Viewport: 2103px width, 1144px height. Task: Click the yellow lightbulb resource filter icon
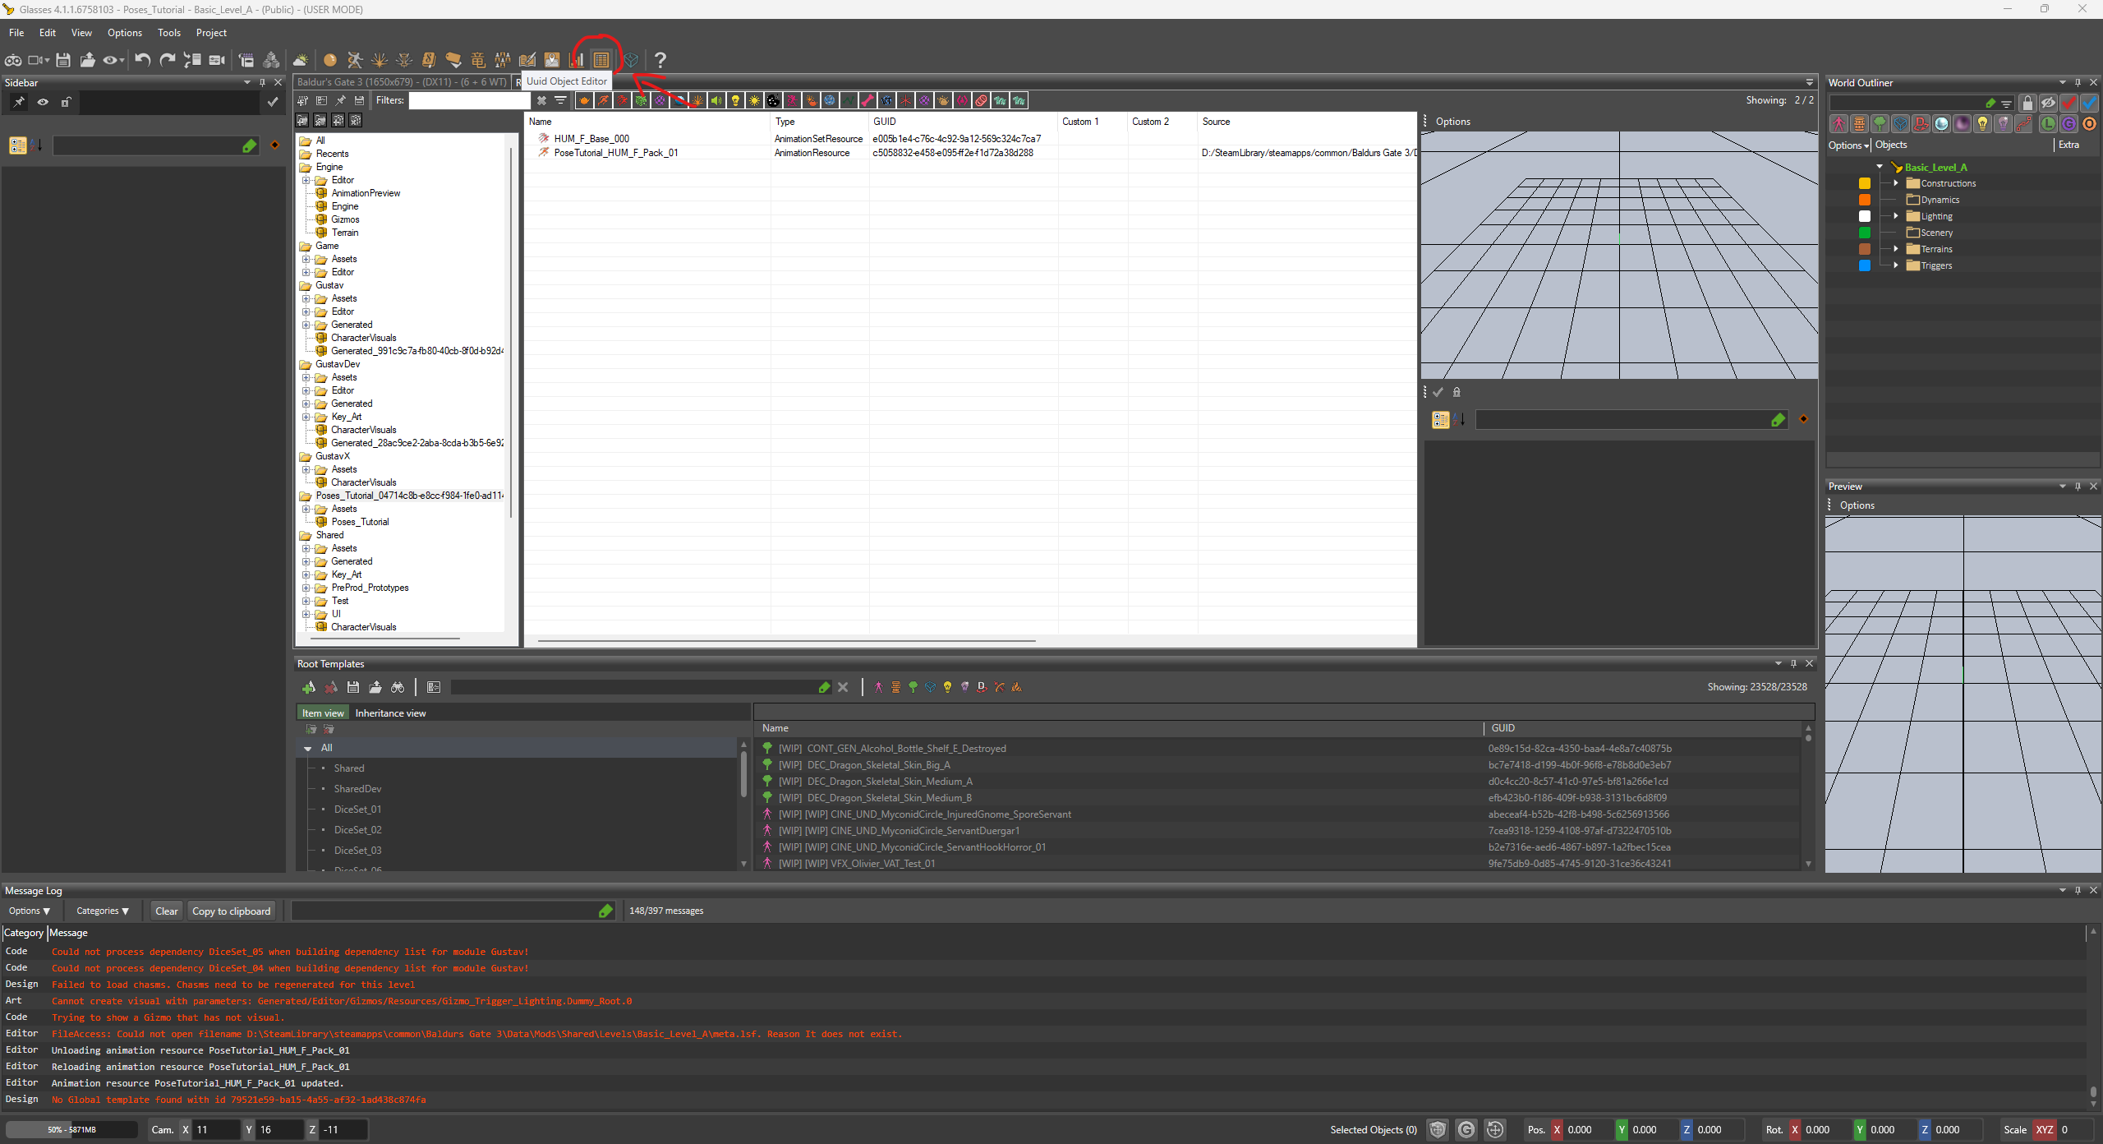[x=735, y=100]
